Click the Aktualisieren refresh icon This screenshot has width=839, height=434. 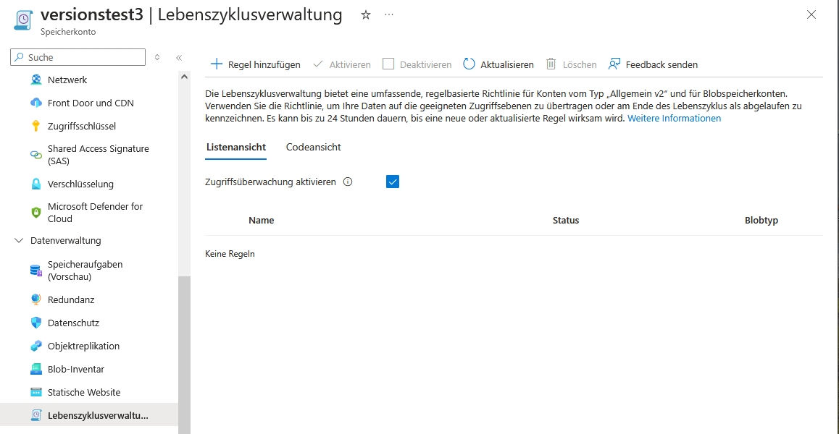click(469, 64)
